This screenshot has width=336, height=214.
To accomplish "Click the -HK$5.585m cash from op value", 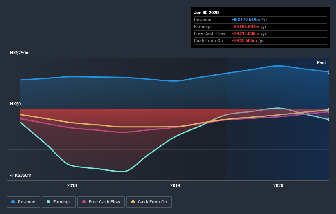I will coord(244,40).
